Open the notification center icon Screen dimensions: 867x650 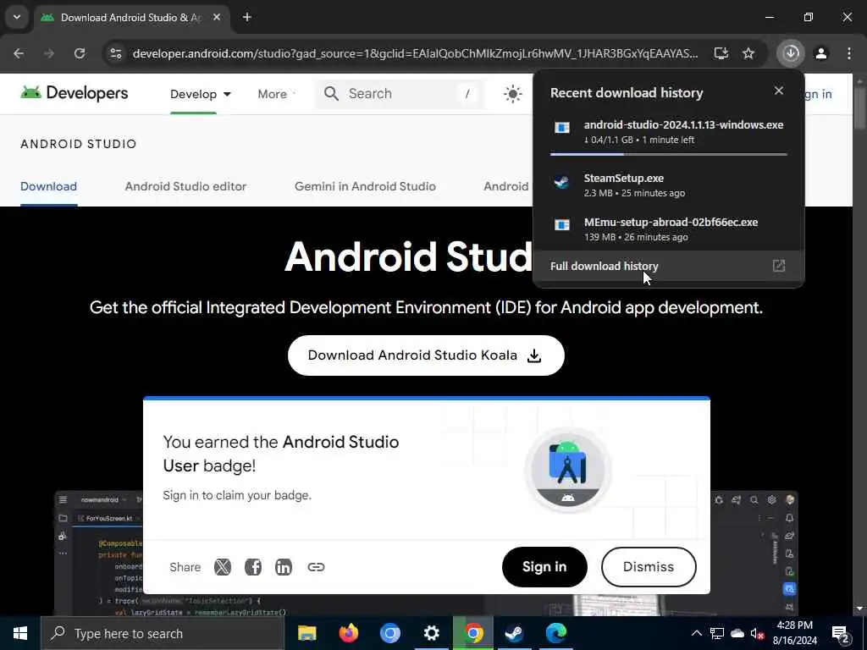click(x=841, y=634)
